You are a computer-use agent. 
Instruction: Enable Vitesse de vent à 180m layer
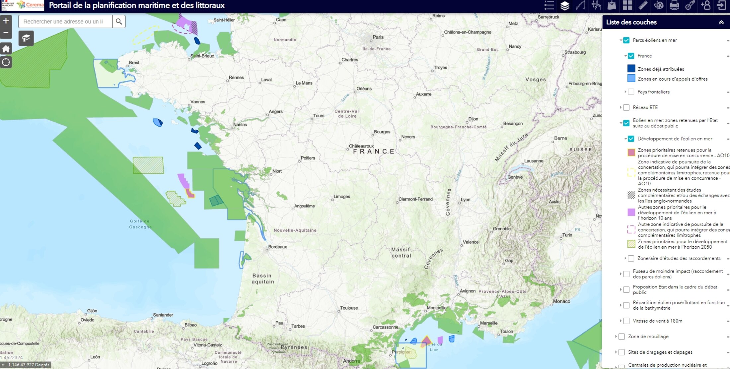626,321
